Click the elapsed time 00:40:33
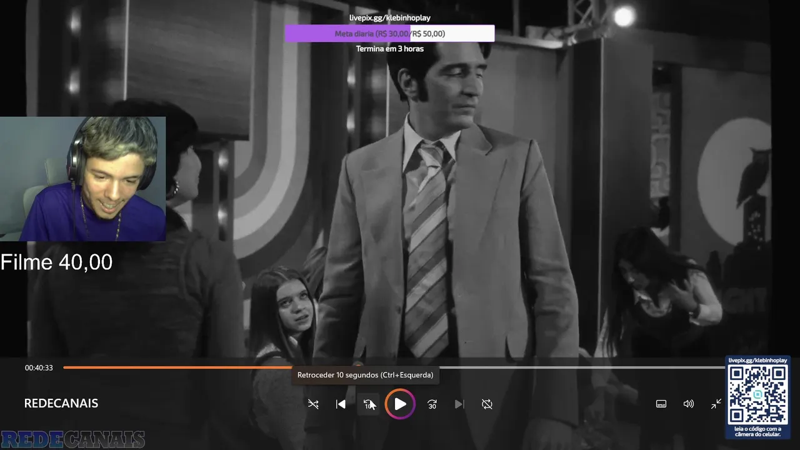800x450 pixels. (x=39, y=368)
